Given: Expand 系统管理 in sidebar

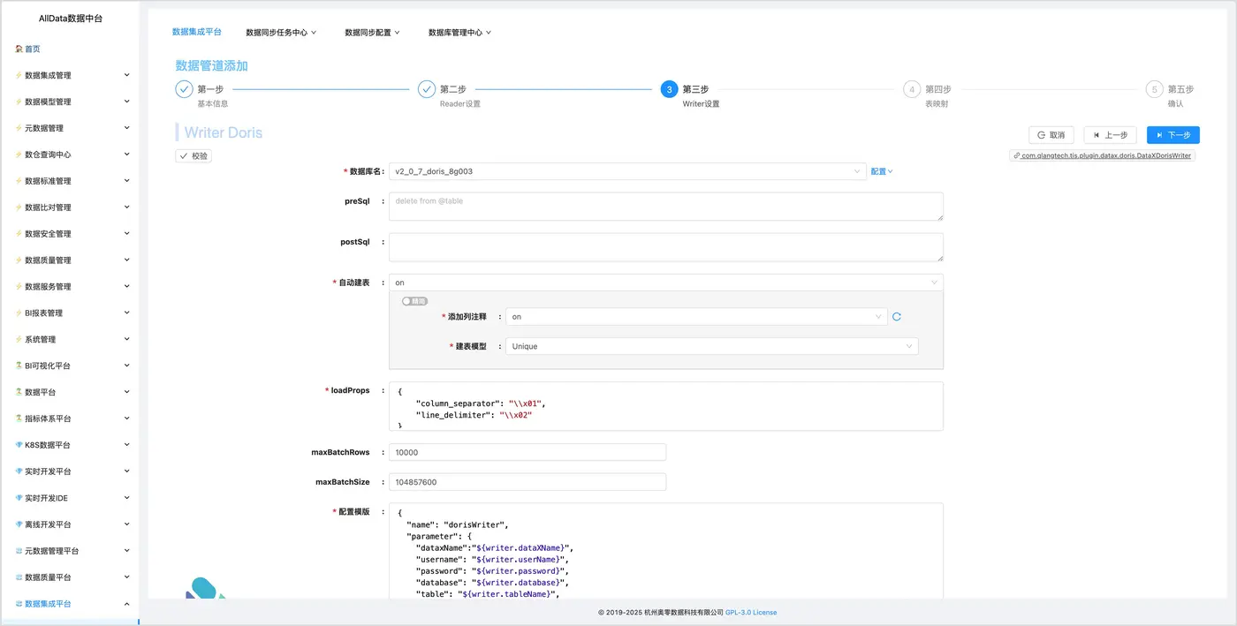Looking at the screenshot, I should coord(71,339).
